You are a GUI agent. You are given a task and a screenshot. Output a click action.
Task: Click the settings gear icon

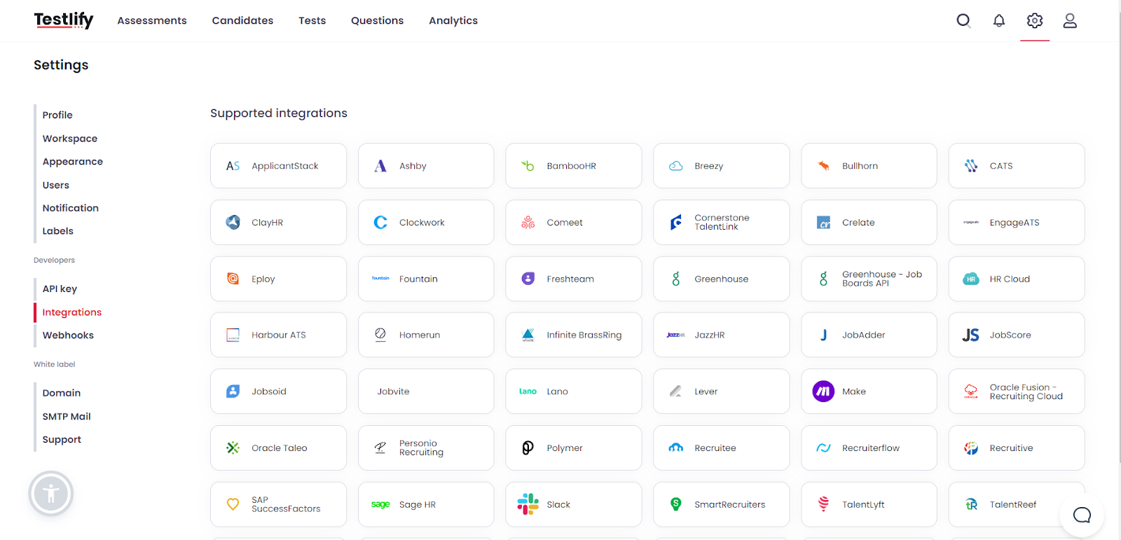[x=1035, y=20]
